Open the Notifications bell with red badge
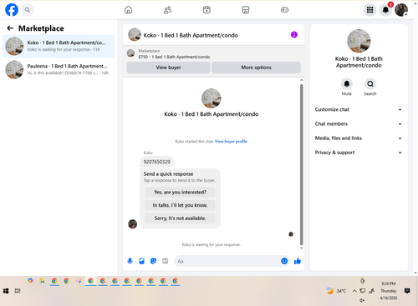The height and width of the screenshot is (306, 418). pos(385,10)
